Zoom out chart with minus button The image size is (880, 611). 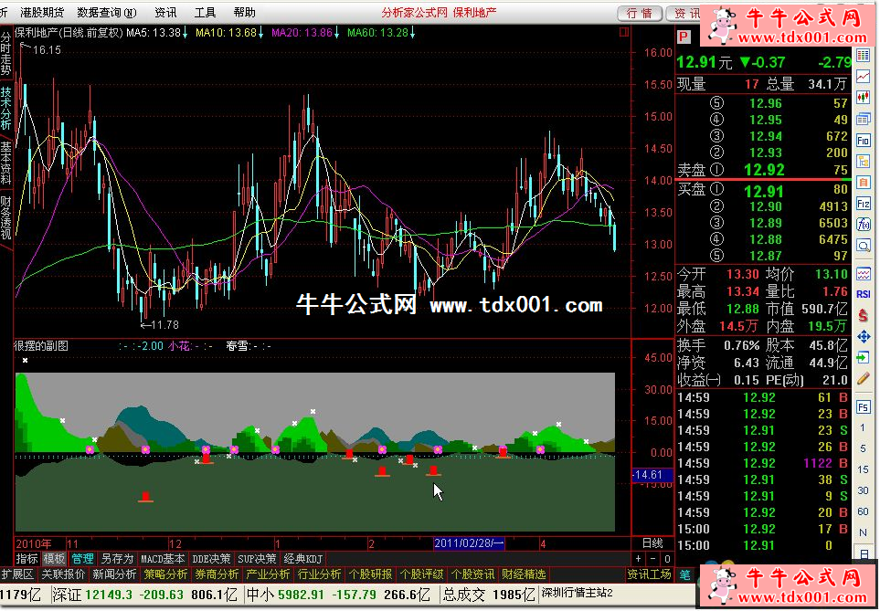pos(652,559)
